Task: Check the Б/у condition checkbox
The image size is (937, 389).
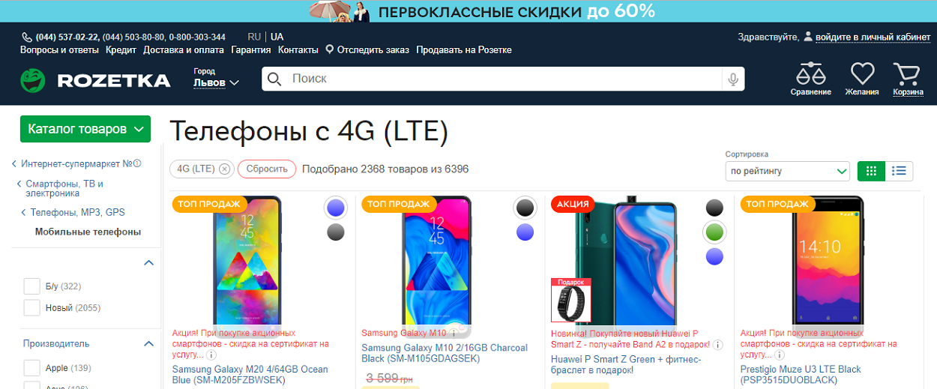Action: 31,286
